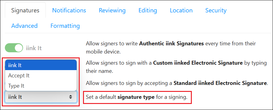
Task: Show the Formatting tab
Action: tap(65, 26)
